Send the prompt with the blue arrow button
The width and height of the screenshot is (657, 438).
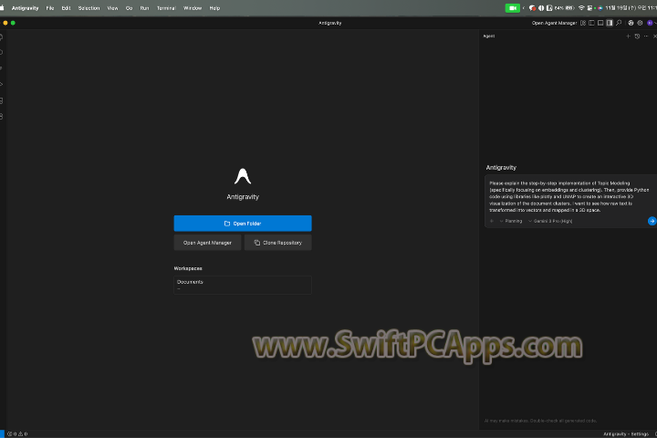[x=652, y=221]
